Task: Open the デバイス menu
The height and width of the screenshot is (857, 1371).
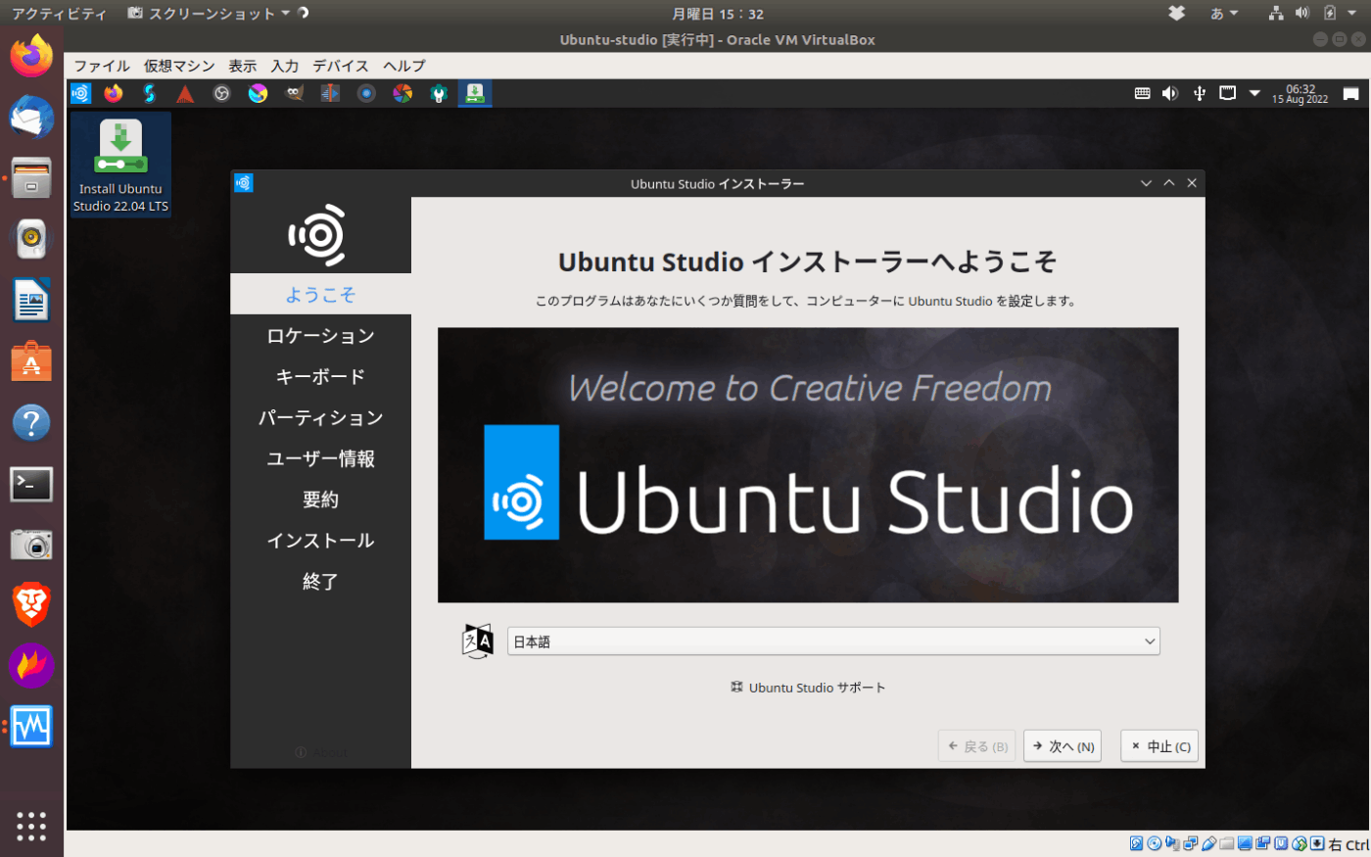Action: point(341,66)
